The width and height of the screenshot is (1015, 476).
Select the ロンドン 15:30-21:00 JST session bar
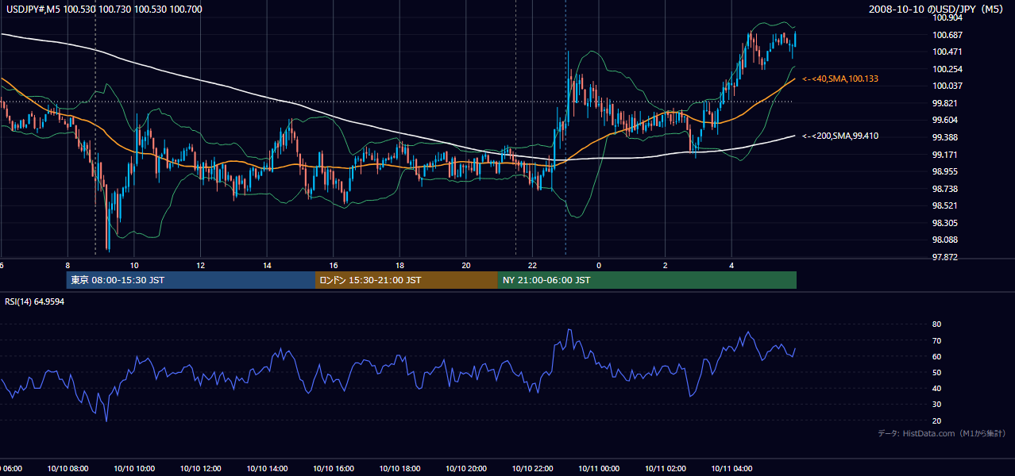coord(407,280)
